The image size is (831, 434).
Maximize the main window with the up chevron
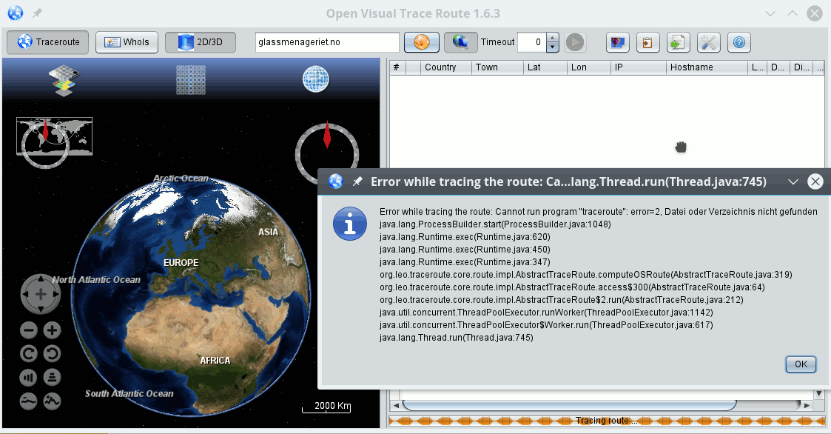(x=793, y=13)
